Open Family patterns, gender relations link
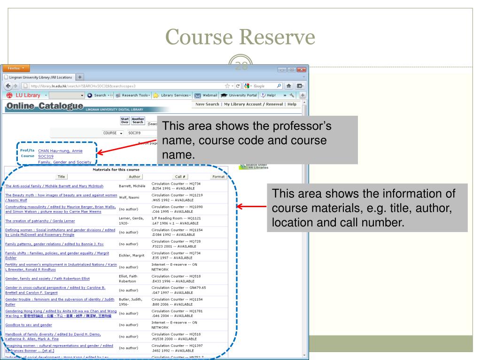Screen dimensions: 481x360 (x=54, y=244)
